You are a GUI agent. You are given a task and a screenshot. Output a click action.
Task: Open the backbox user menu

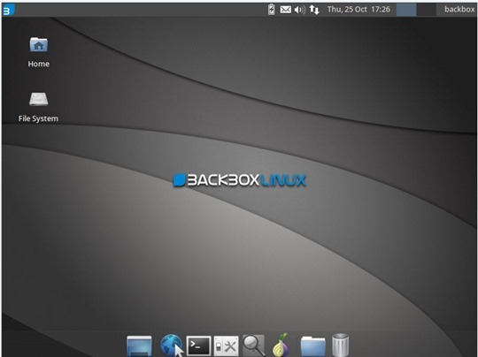(x=459, y=10)
